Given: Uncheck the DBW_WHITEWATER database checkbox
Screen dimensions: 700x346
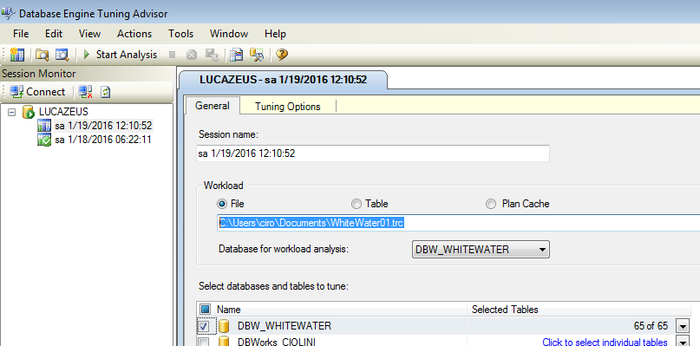Looking at the screenshot, I should pos(204,326).
